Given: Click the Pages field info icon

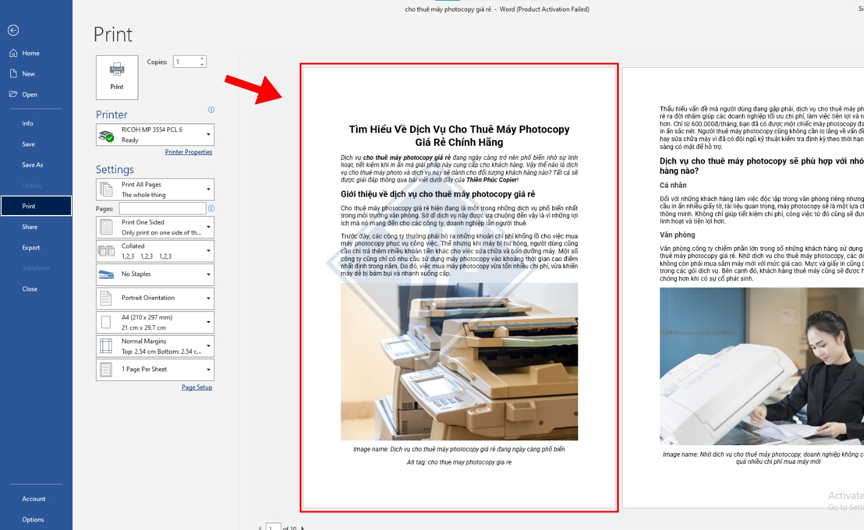Looking at the screenshot, I should (211, 208).
